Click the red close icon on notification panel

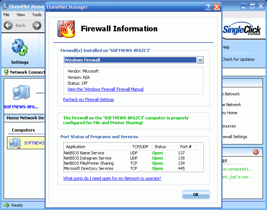256,152
